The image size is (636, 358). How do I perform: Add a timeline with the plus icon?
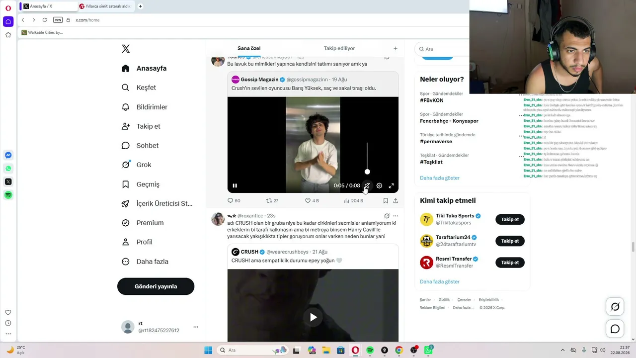396,48
